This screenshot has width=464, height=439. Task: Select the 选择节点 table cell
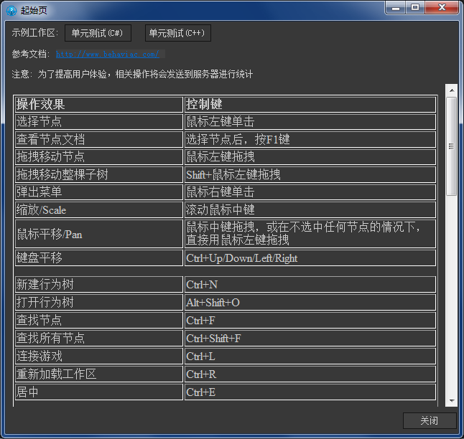[98, 122]
